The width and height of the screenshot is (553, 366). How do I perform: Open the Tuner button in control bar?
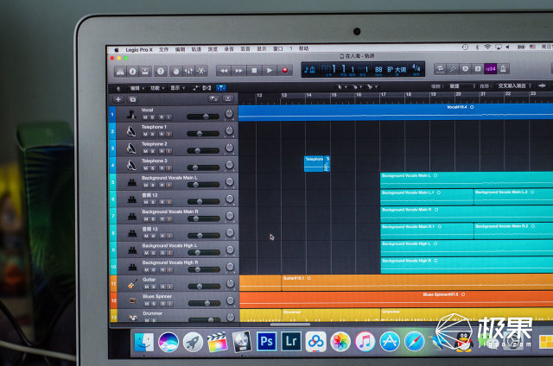453,69
